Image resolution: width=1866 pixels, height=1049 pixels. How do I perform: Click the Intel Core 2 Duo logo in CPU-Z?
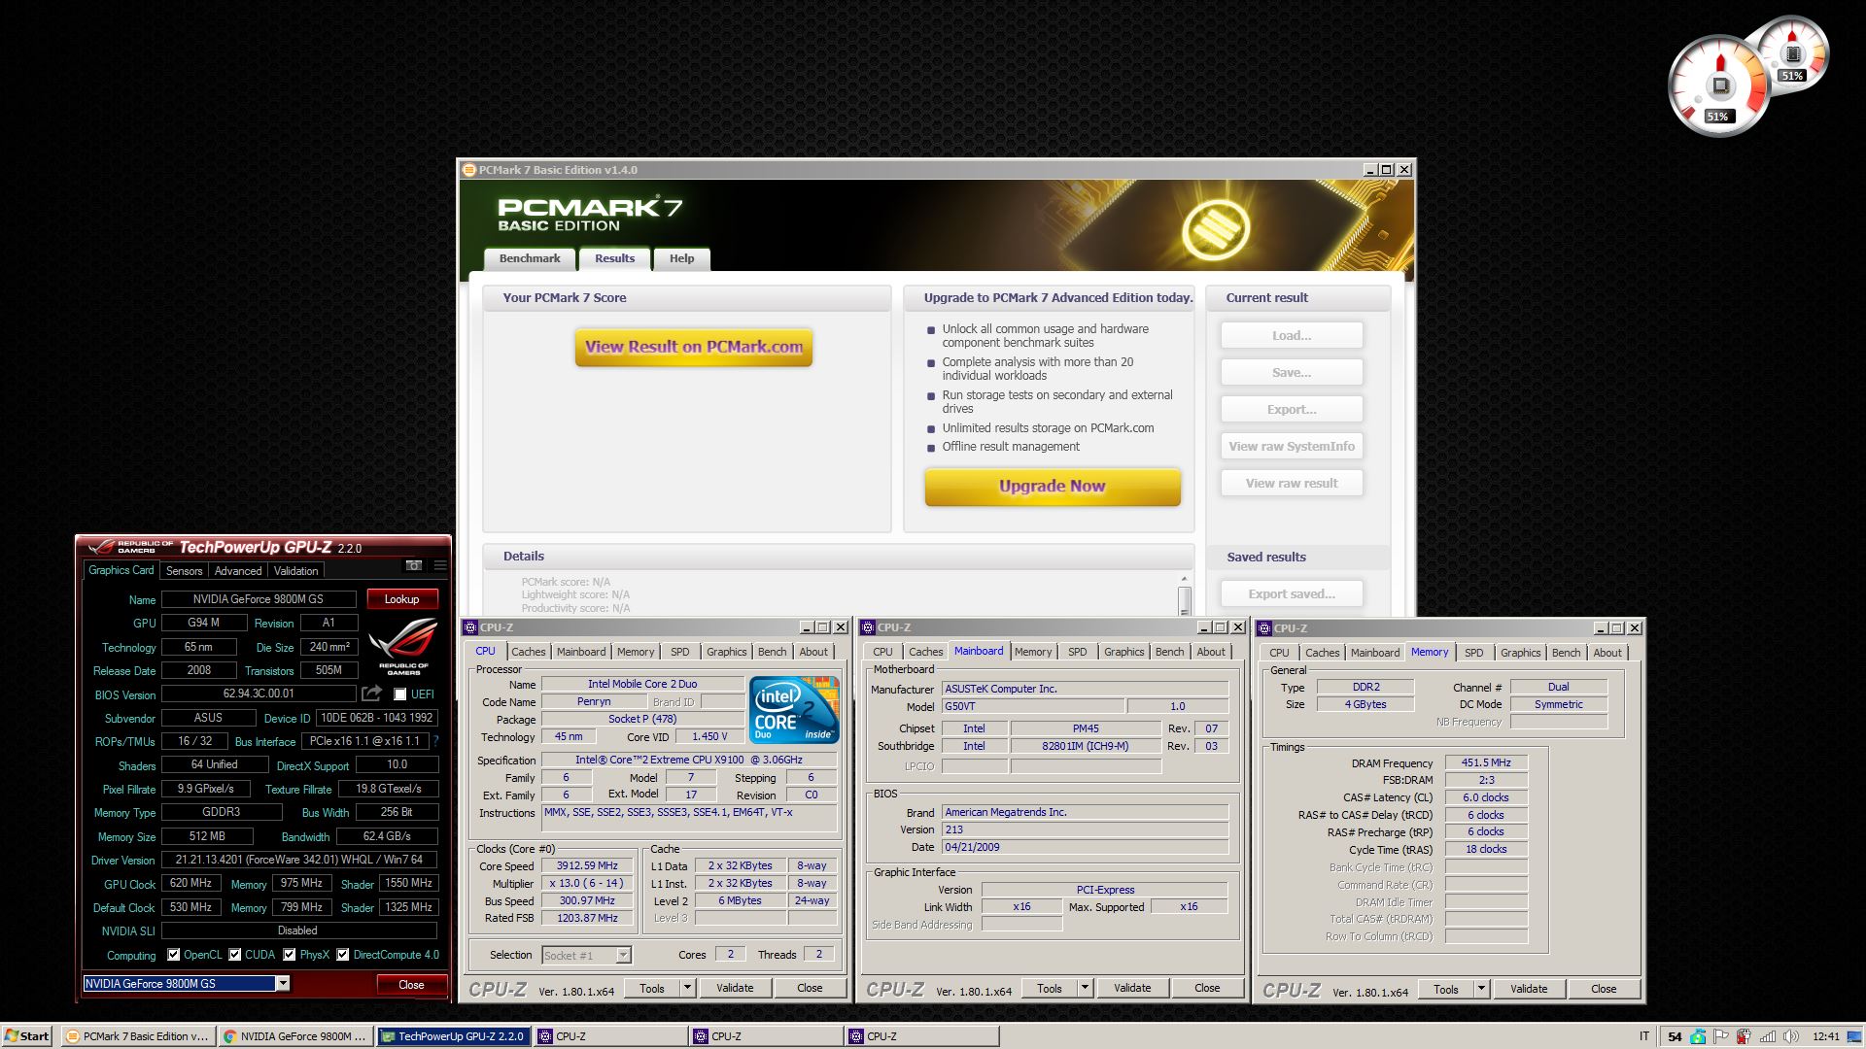[x=794, y=710]
